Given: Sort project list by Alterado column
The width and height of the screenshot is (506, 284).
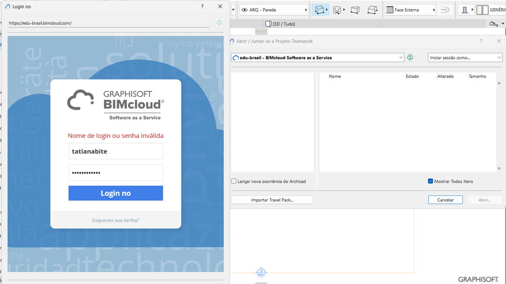Looking at the screenshot, I should [x=445, y=77].
